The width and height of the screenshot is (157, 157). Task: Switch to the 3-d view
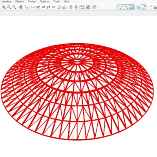(x=33, y=7)
